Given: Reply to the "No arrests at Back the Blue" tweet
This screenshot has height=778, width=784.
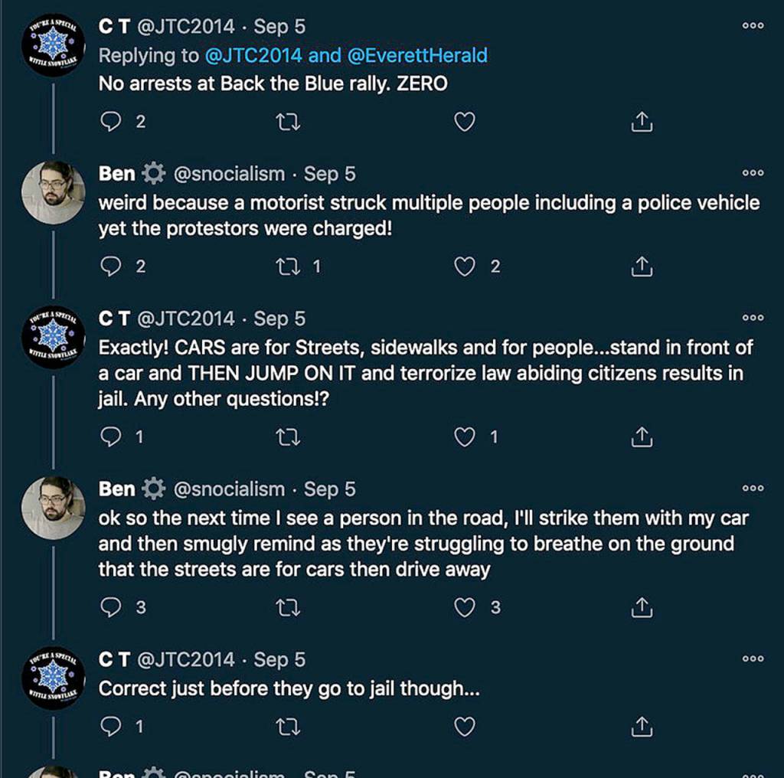Looking at the screenshot, I should pos(112,122).
